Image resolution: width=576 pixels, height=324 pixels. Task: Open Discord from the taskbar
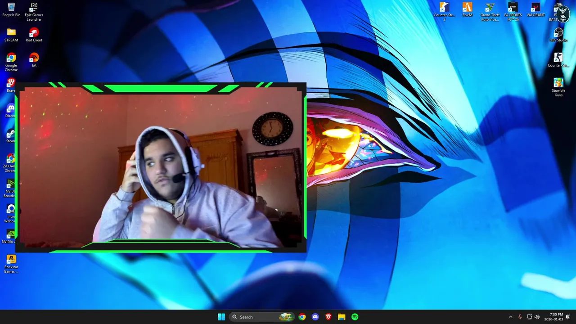[315, 317]
